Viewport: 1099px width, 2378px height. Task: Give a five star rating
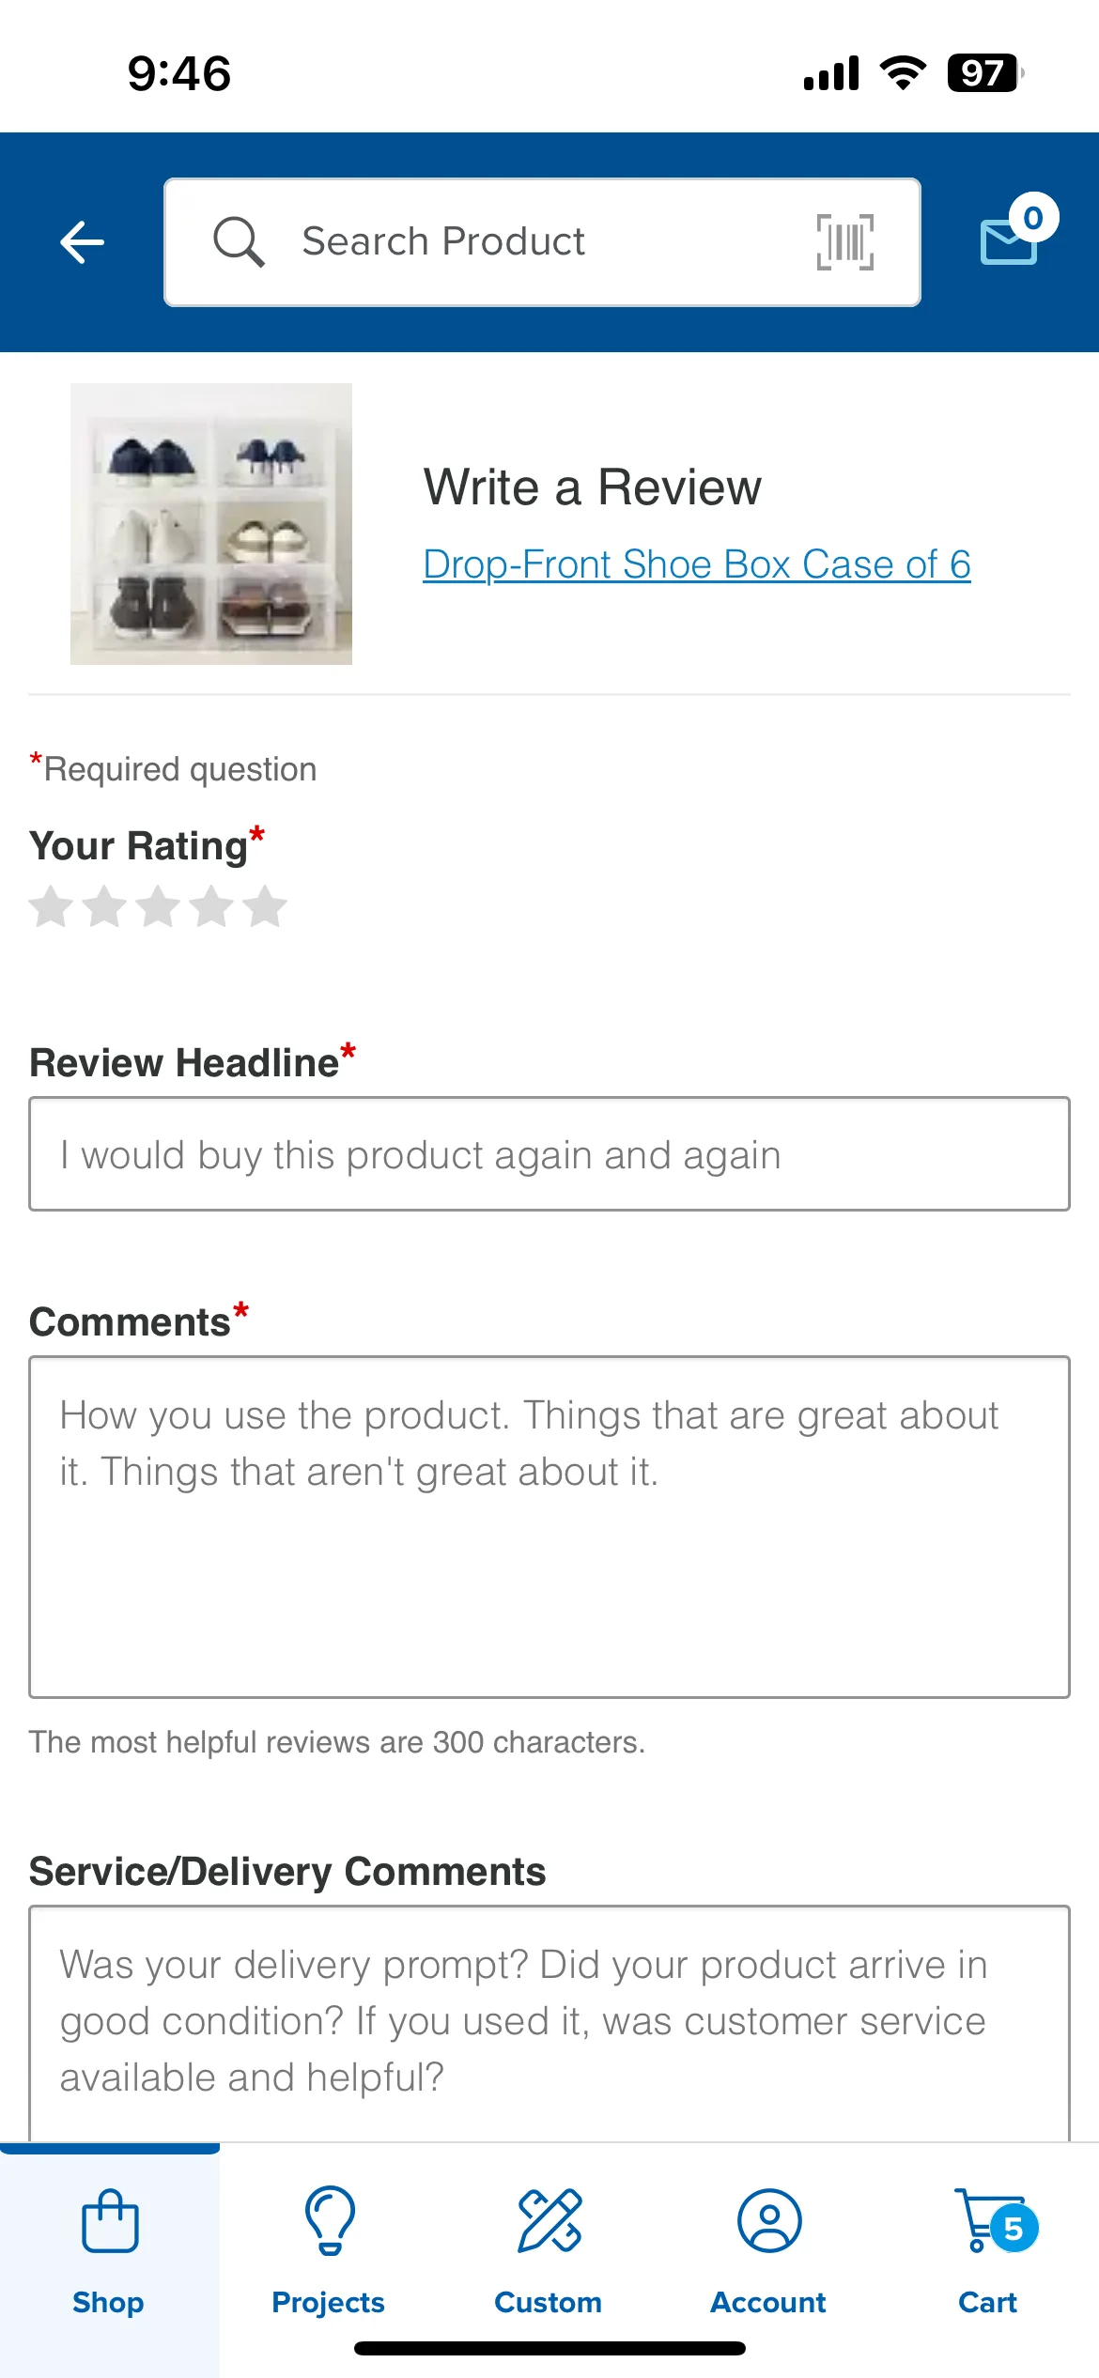[266, 906]
